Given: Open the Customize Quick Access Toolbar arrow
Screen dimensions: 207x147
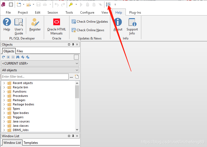Looking at the screenshot, I should tap(115, 5).
